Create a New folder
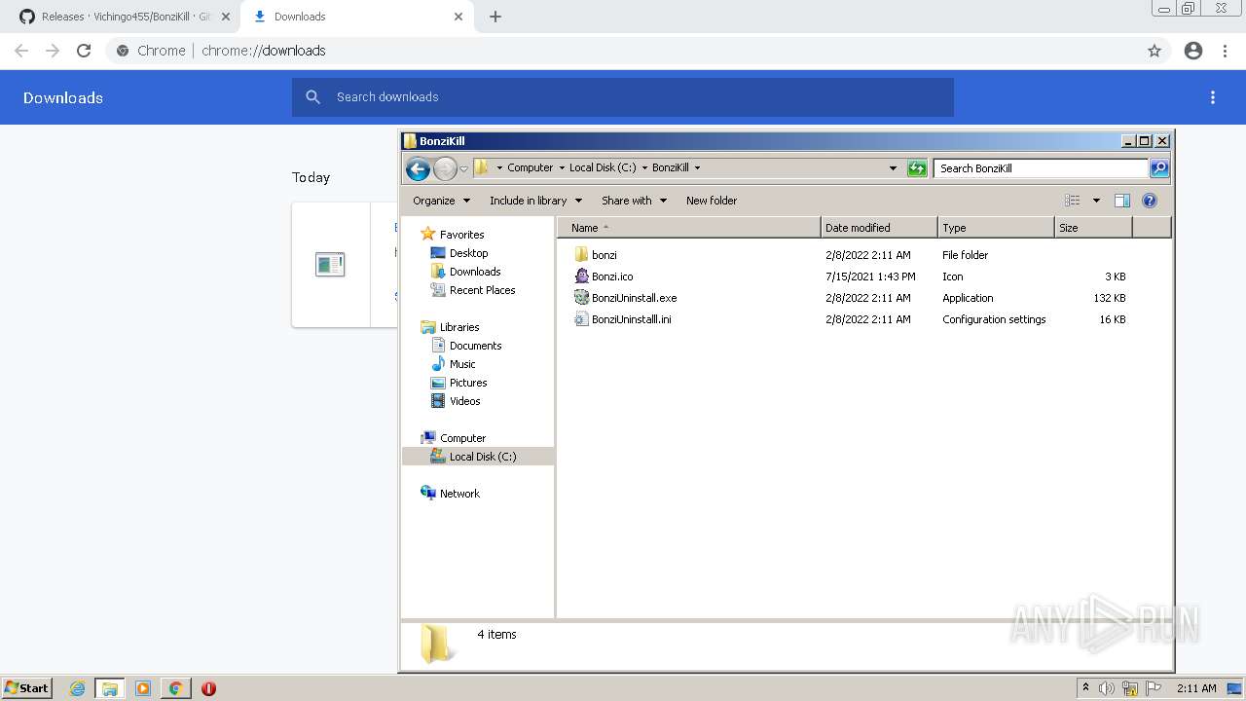Screen dimensions: 1246x701 pyautogui.click(x=712, y=201)
